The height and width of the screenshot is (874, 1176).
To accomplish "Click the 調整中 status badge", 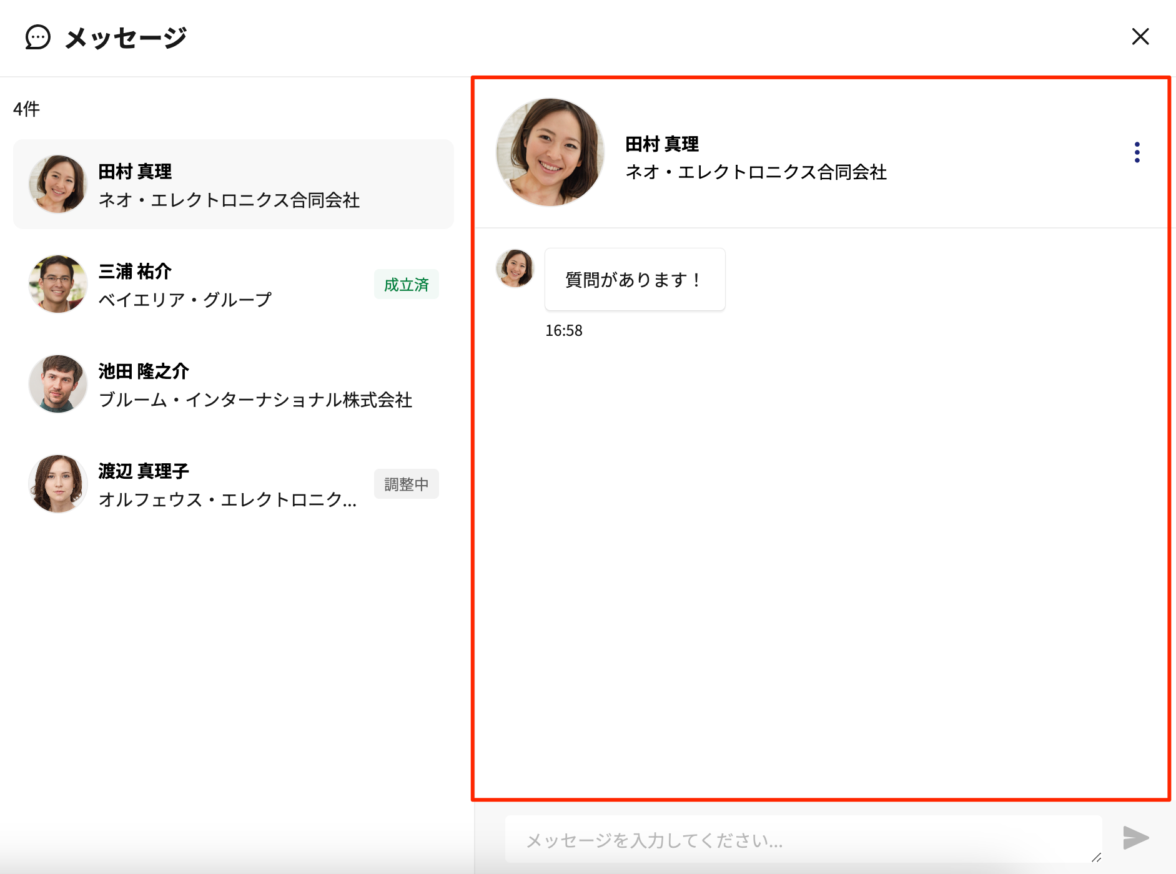I will (x=406, y=484).
